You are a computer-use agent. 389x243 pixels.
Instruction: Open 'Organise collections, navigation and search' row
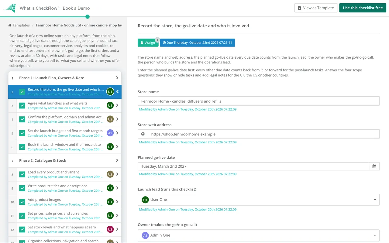tap(65, 240)
